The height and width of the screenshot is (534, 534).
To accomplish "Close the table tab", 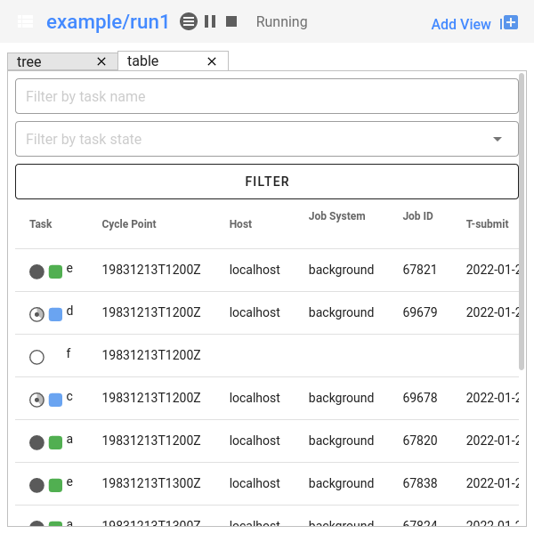I will pos(212,61).
